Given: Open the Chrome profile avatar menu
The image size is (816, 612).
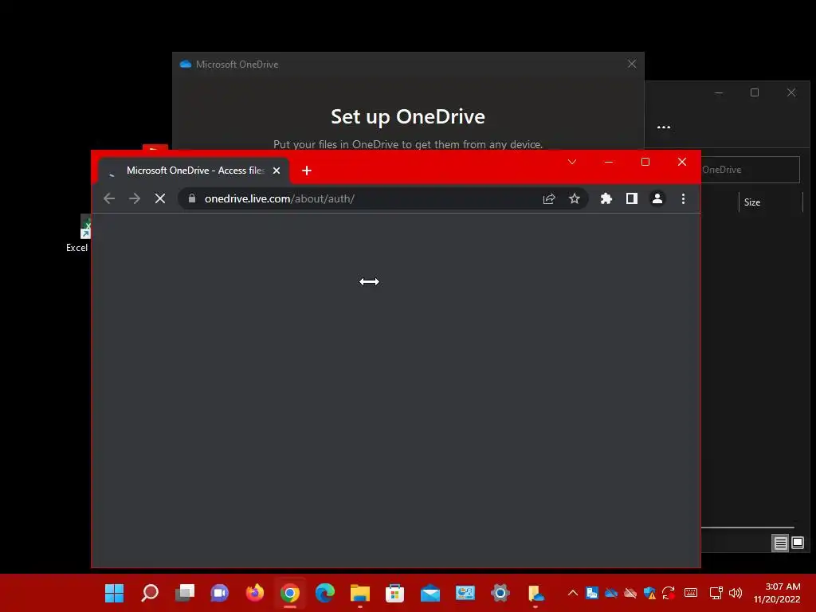Looking at the screenshot, I should tap(657, 198).
